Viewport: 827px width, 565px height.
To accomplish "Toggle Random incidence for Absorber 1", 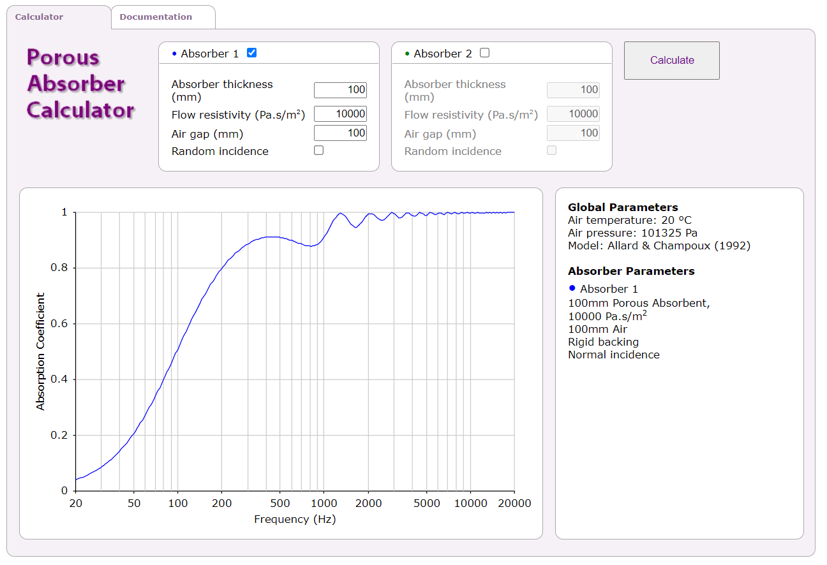I will click(319, 150).
